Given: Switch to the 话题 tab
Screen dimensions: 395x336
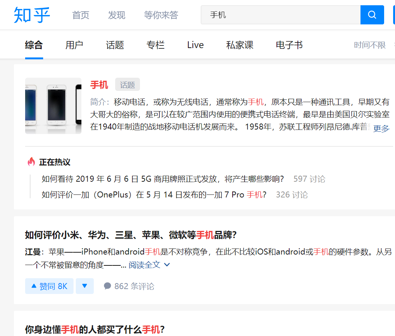Looking at the screenshot, I should coord(115,45).
